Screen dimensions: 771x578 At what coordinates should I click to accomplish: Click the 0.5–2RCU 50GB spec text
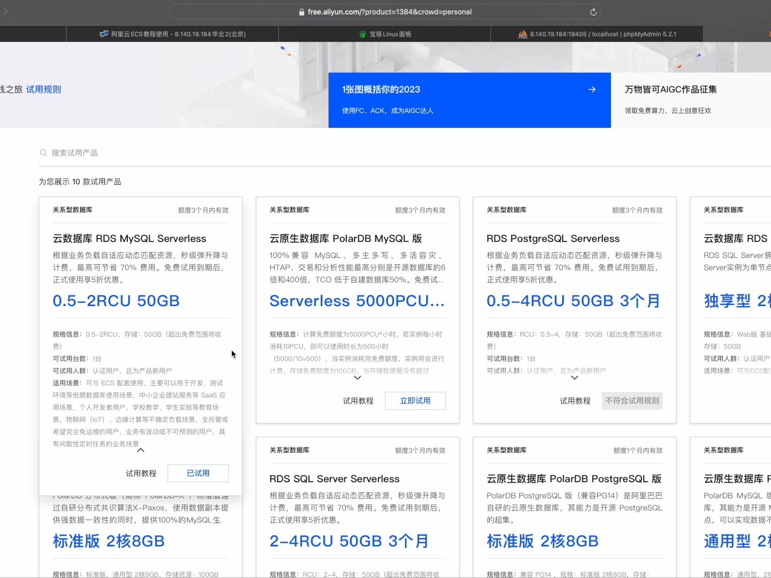pos(116,301)
